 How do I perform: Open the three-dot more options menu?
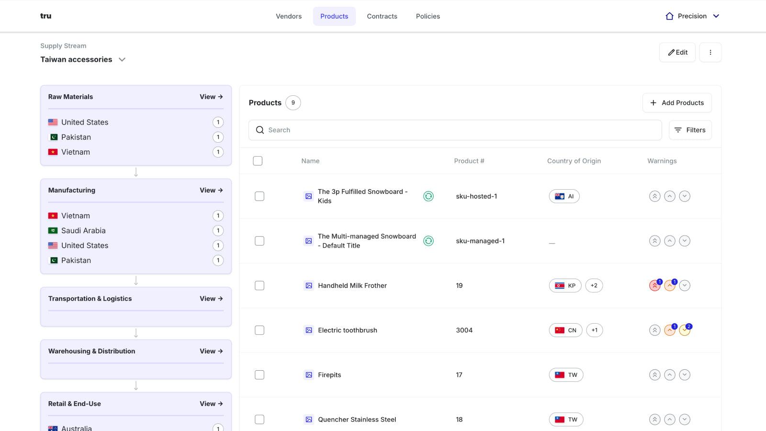click(x=710, y=52)
